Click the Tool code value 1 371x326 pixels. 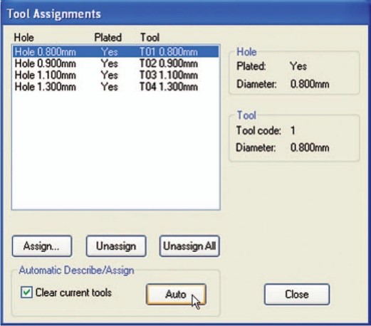pyautogui.click(x=293, y=130)
